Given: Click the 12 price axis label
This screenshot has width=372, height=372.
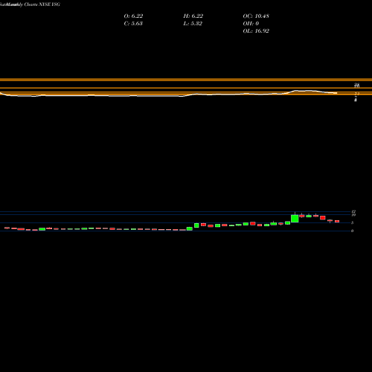Looking at the screenshot, I should (353, 212).
